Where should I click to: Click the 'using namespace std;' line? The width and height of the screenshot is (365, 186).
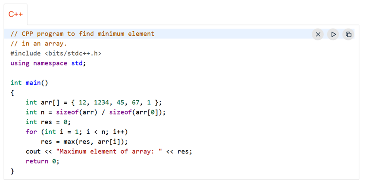pos(48,63)
